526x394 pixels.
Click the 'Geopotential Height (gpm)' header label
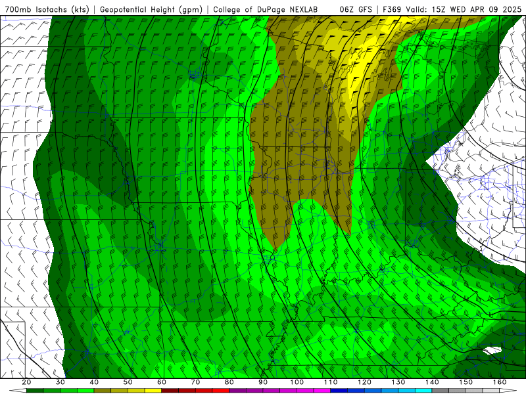[151, 9]
